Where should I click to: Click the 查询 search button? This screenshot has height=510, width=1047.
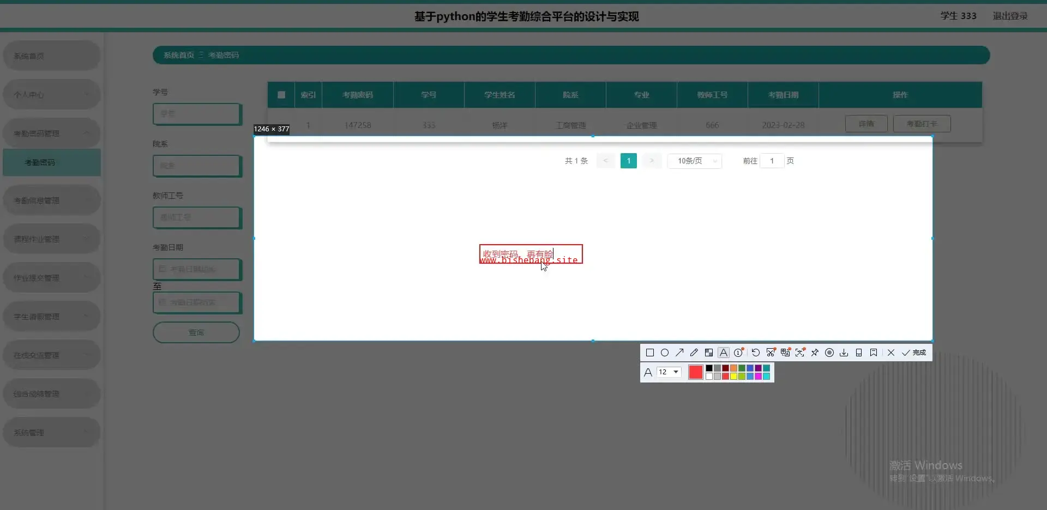[x=196, y=332]
